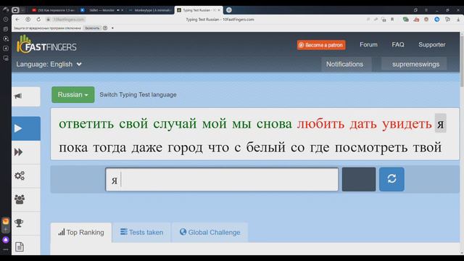Click the dark timer box
The width and height of the screenshot is (464, 261).
coord(359,179)
